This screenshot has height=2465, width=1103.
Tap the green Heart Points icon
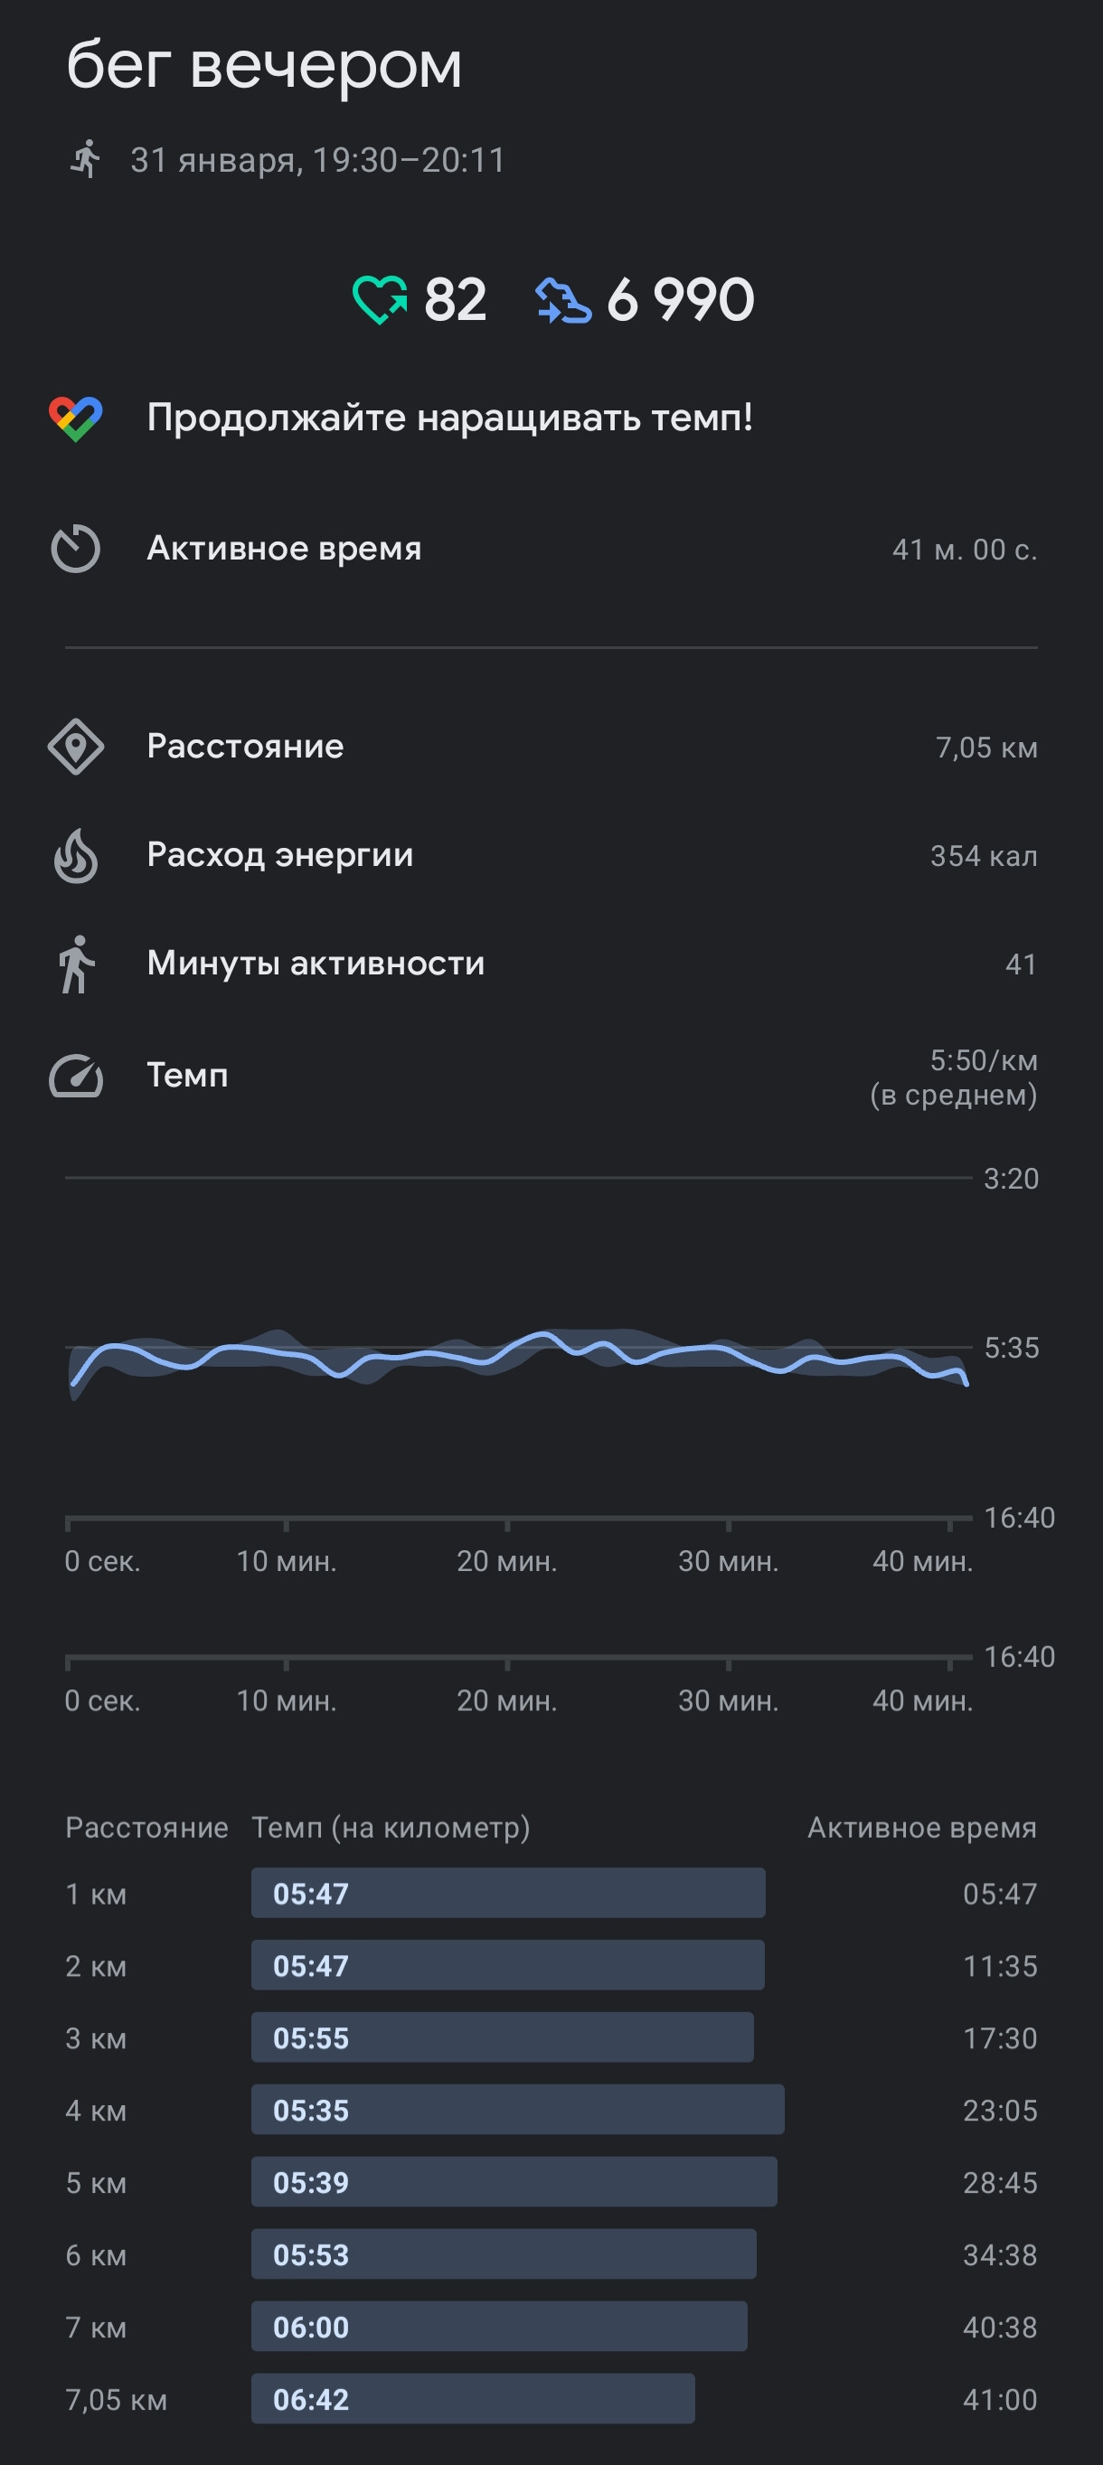(379, 299)
